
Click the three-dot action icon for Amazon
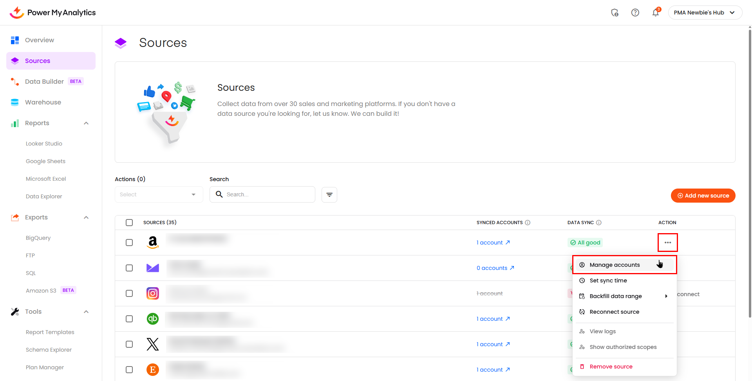click(667, 243)
